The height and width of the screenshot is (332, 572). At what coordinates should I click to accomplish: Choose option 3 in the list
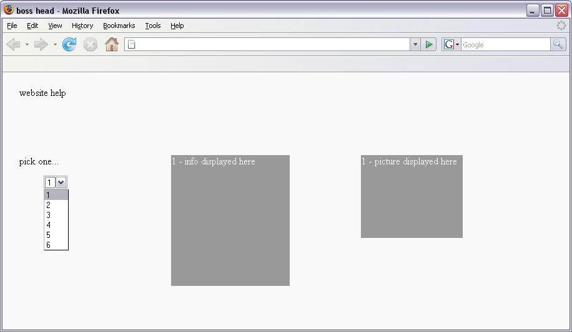56,215
